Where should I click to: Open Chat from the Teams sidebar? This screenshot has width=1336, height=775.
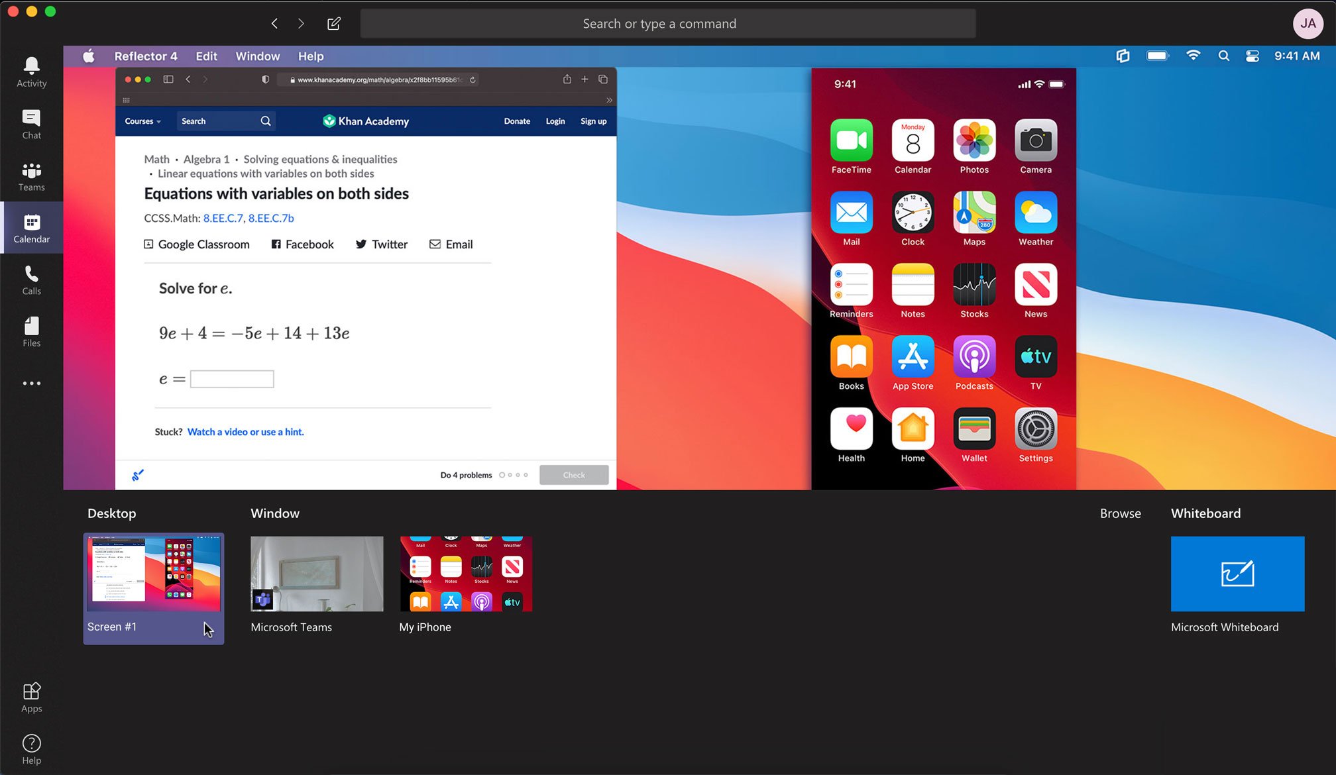pos(31,123)
